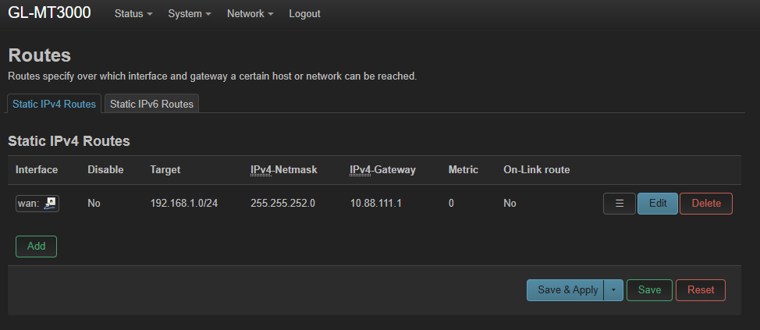Image resolution: width=760 pixels, height=330 pixels.
Task: Open the Save & Apply dropdown arrow
Action: click(x=613, y=290)
